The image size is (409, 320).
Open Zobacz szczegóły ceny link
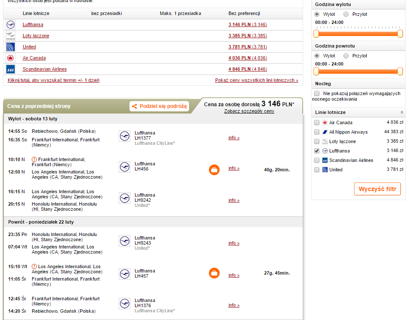tap(249, 111)
